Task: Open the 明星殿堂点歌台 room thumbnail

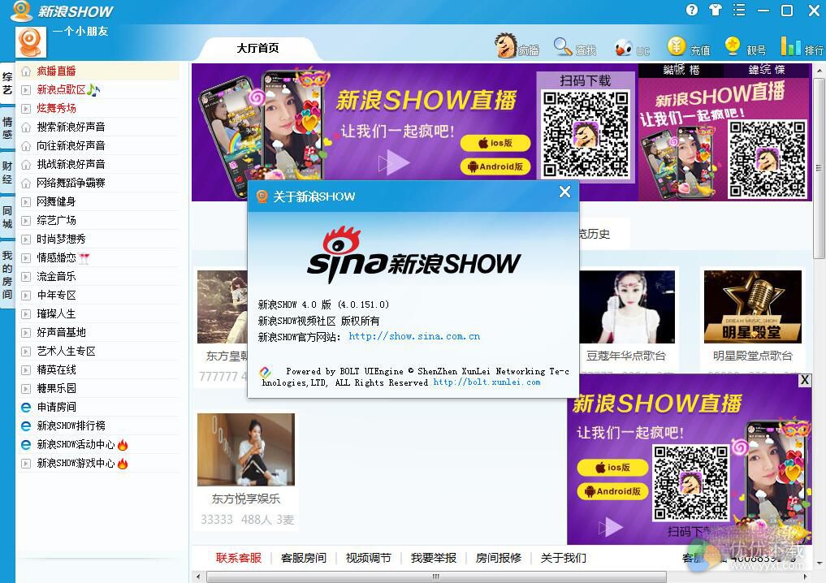Action: point(753,307)
